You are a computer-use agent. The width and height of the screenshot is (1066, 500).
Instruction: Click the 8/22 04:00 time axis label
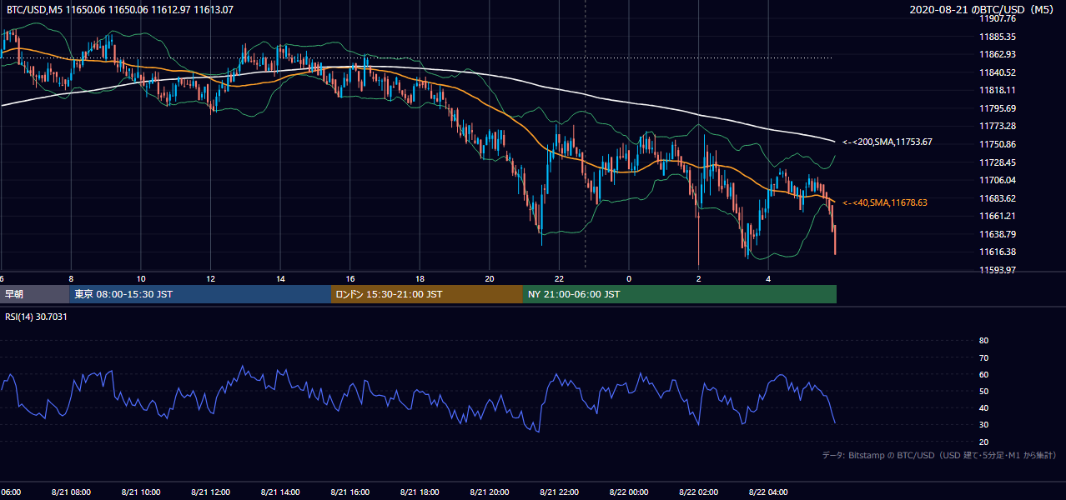(768, 492)
